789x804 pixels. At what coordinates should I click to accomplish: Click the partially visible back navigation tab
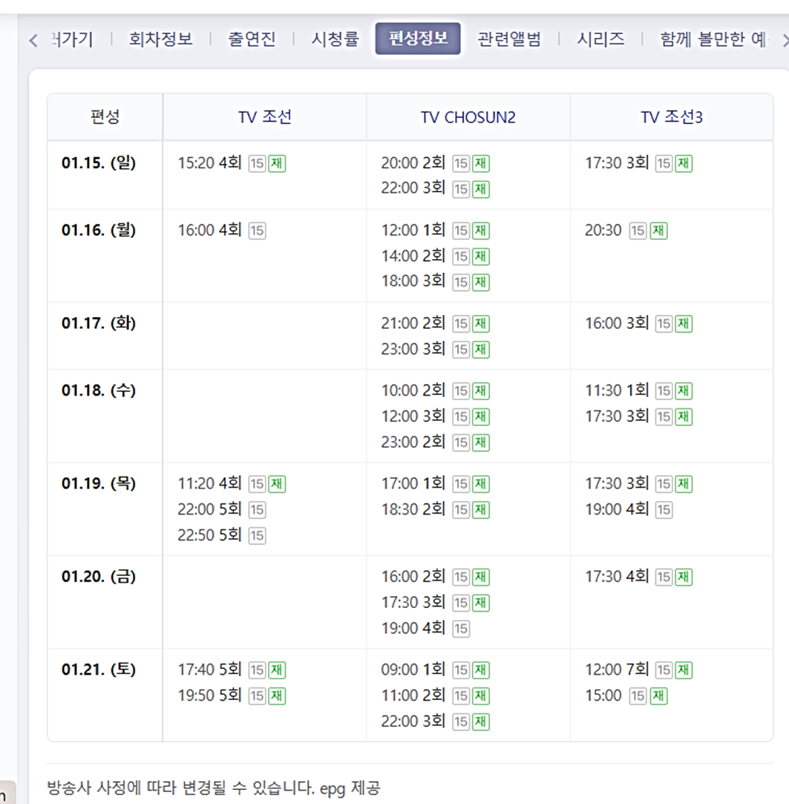coord(73,39)
